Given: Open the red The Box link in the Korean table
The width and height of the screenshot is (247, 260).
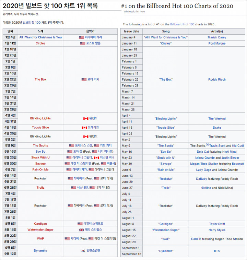Looking at the screenshot, I should tap(40, 80).
